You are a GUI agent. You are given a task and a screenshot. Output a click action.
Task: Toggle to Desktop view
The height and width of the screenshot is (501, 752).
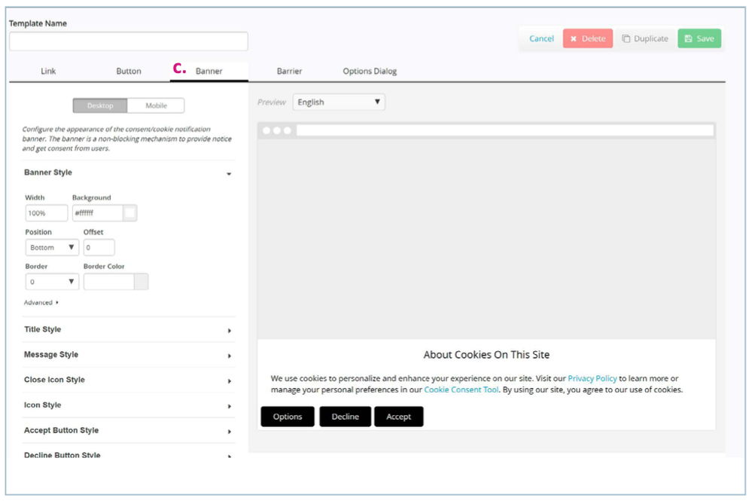[x=100, y=105]
